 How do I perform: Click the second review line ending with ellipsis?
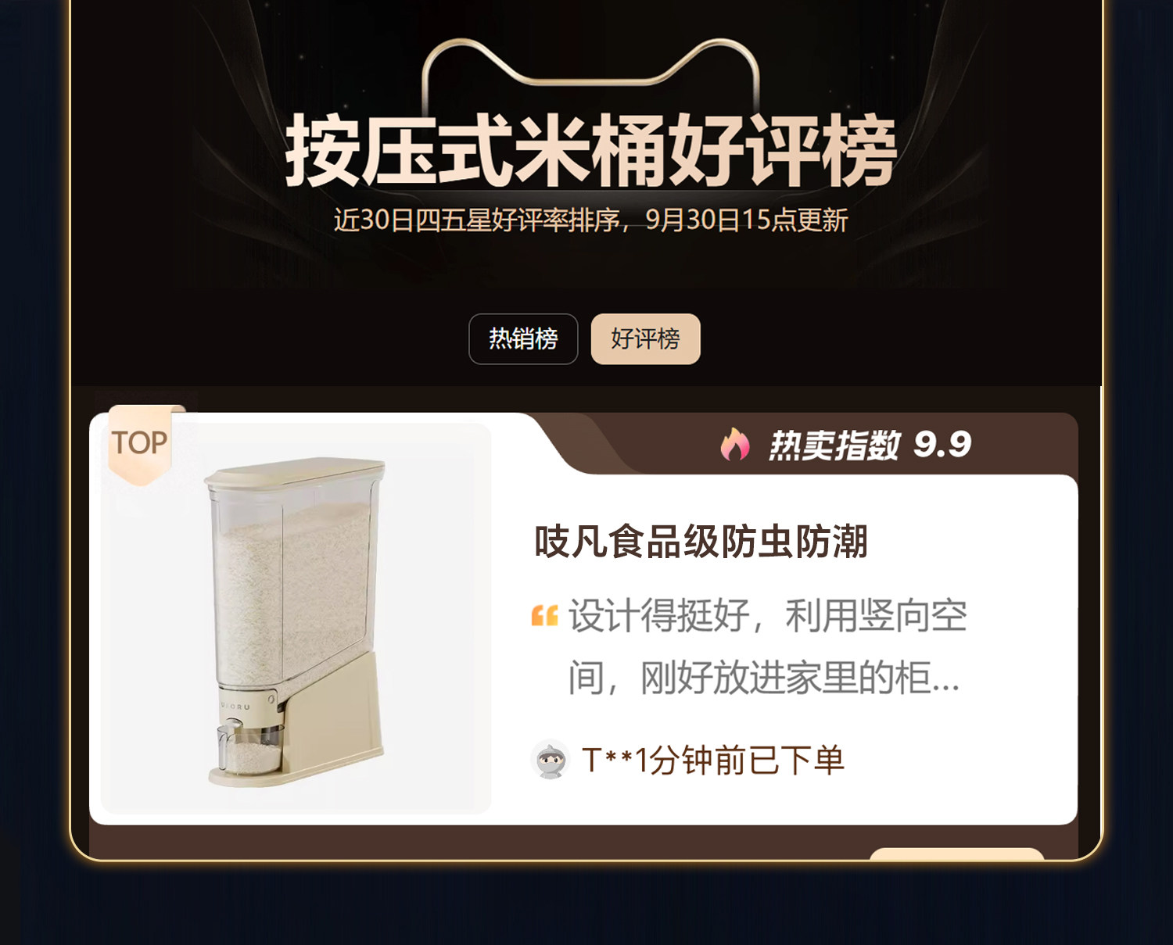point(764,677)
